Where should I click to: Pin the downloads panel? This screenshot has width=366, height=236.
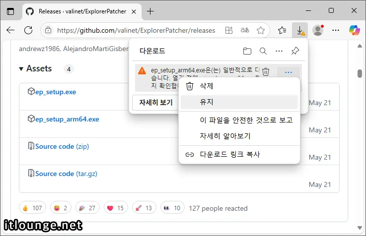pyautogui.click(x=295, y=51)
